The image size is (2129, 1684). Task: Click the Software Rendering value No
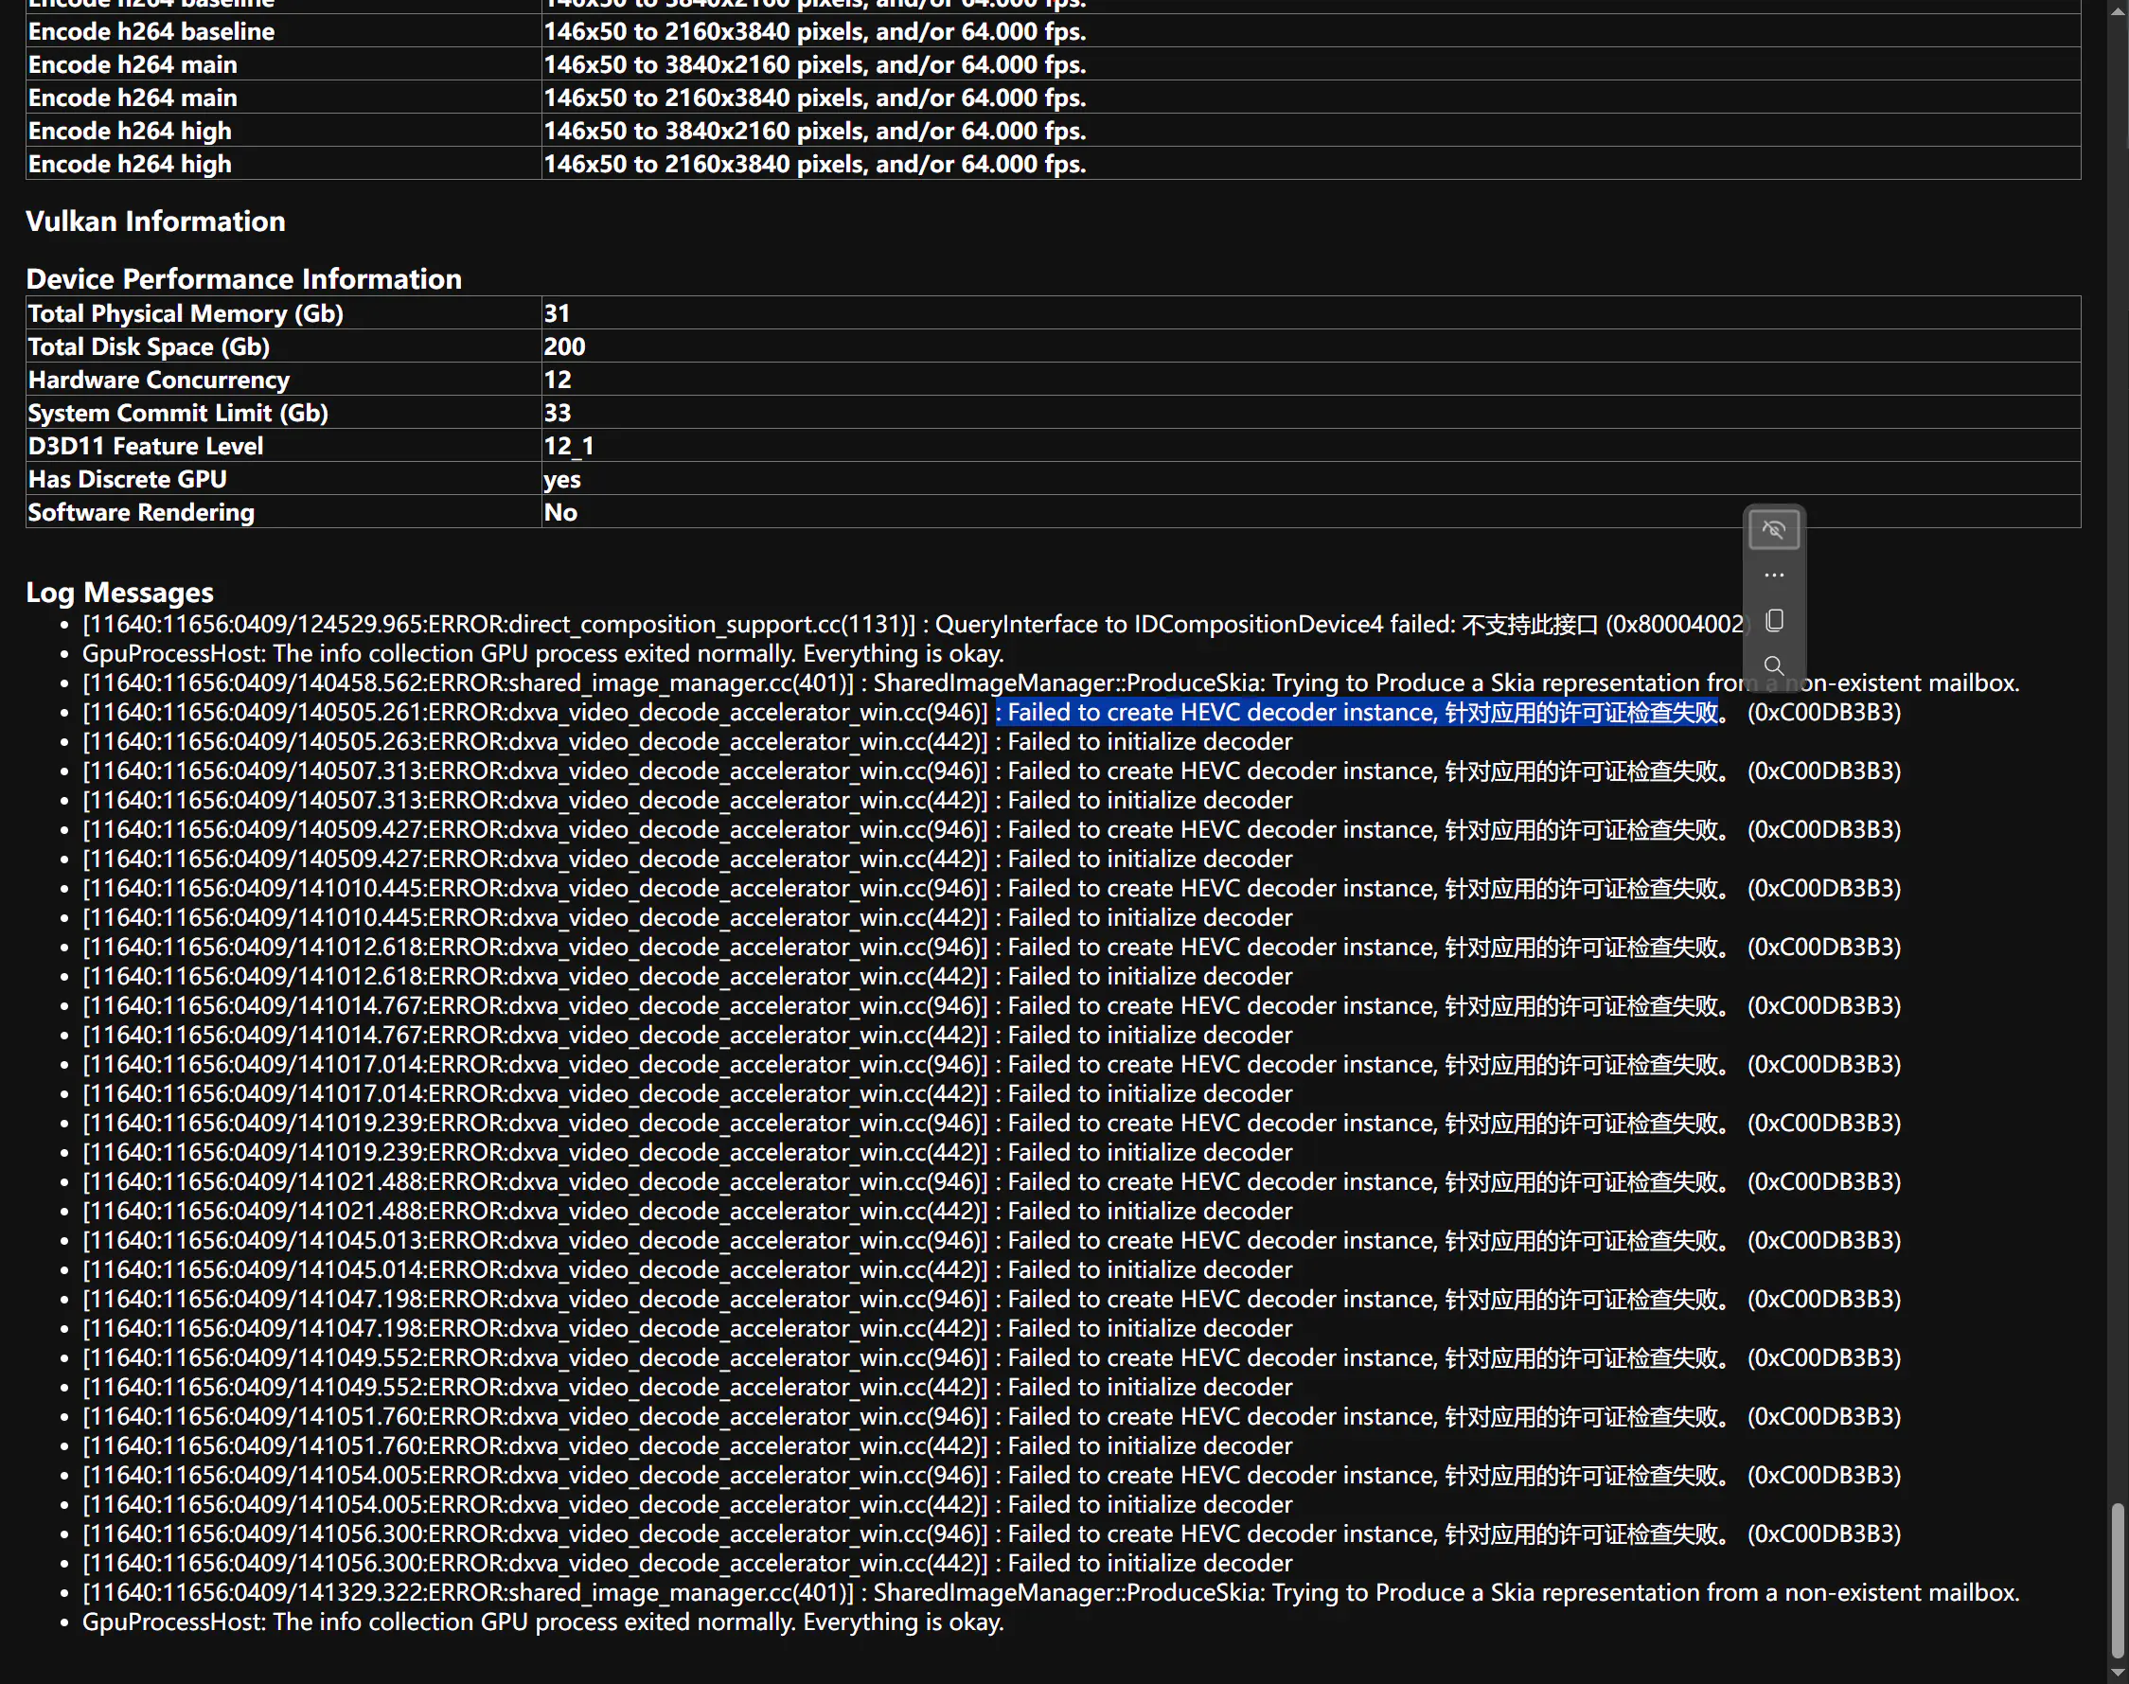560,513
